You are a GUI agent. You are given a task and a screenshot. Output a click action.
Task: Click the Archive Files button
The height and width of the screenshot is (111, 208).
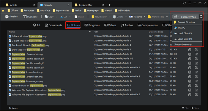pos(156,17)
